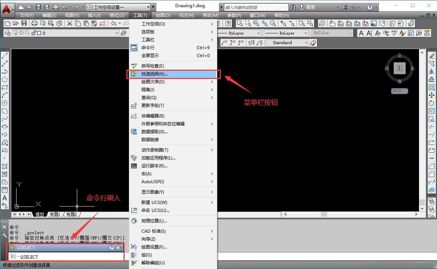Toggle the layer freeze sun icon
The height and width of the screenshot is (269, 437).
tap(22, 33)
